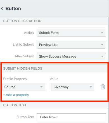Click the arrow icon on the Action field
Viewport: 109px width, 123px height.
102,33
